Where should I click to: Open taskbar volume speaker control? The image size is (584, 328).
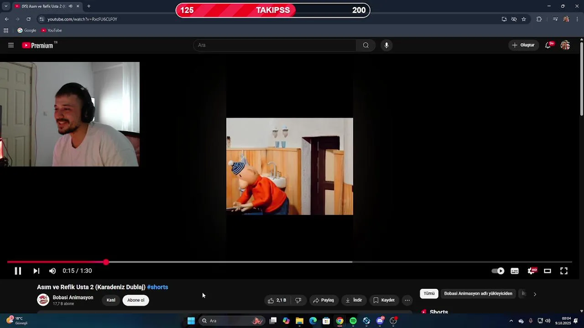click(547, 321)
